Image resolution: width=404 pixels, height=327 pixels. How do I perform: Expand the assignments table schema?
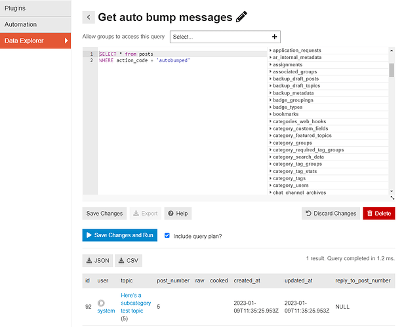click(328, 65)
